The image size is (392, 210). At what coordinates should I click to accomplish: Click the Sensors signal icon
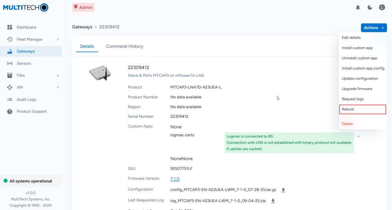[10, 63]
